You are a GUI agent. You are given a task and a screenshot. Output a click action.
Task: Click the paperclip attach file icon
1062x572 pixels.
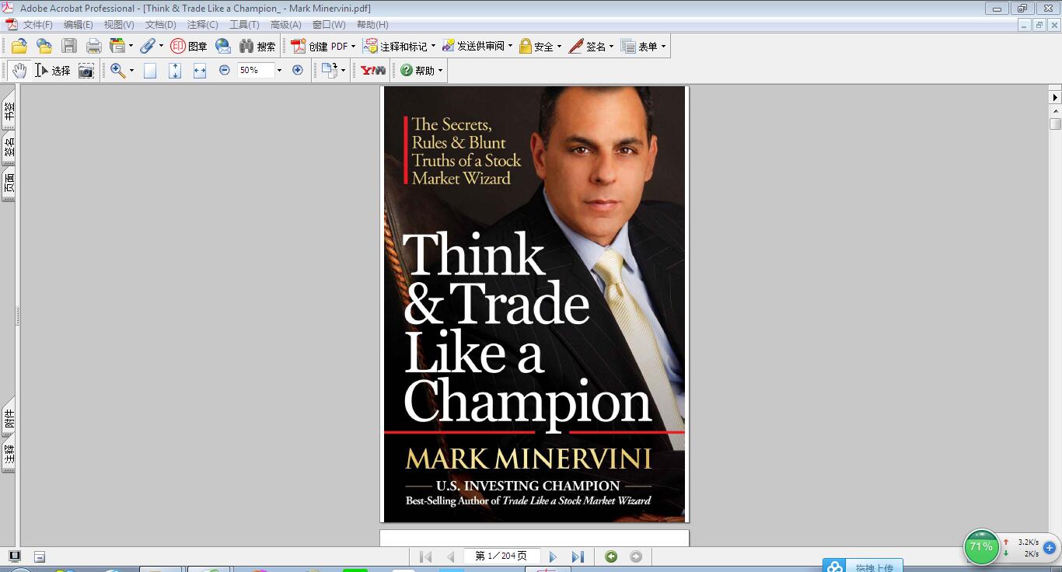click(148, 47)
